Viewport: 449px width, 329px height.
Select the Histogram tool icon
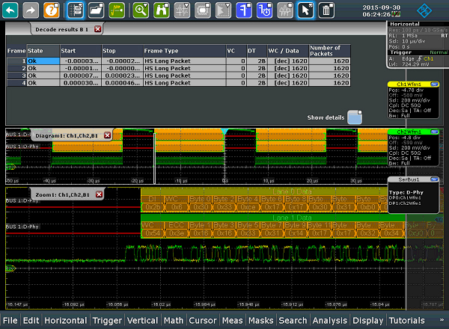tap(223, 10)
